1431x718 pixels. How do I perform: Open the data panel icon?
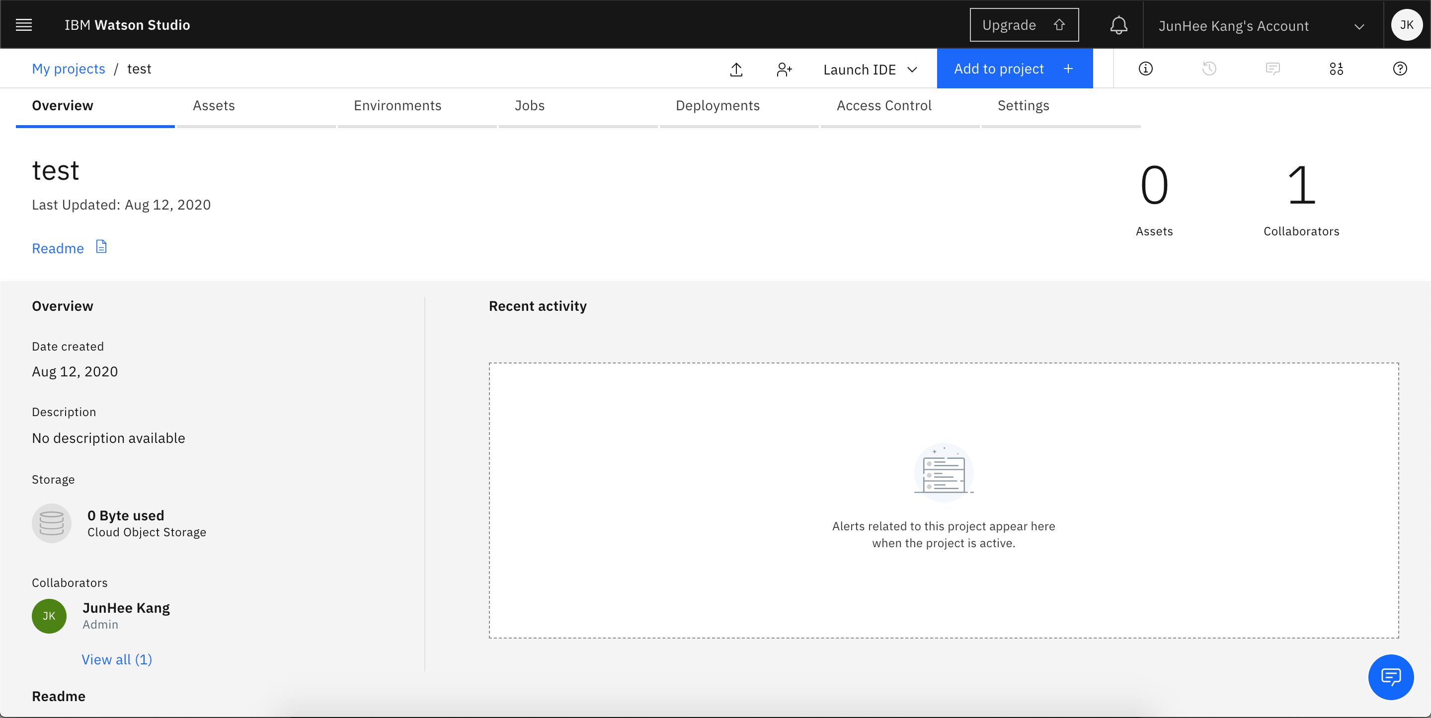point(1336,69)
